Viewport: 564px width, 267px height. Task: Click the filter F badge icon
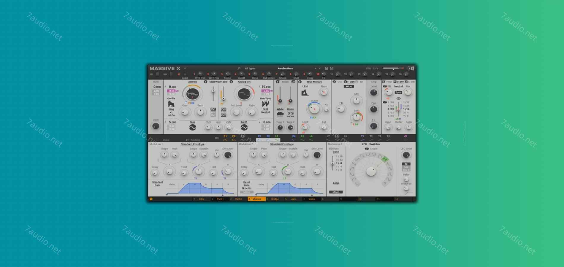(300, 82)
